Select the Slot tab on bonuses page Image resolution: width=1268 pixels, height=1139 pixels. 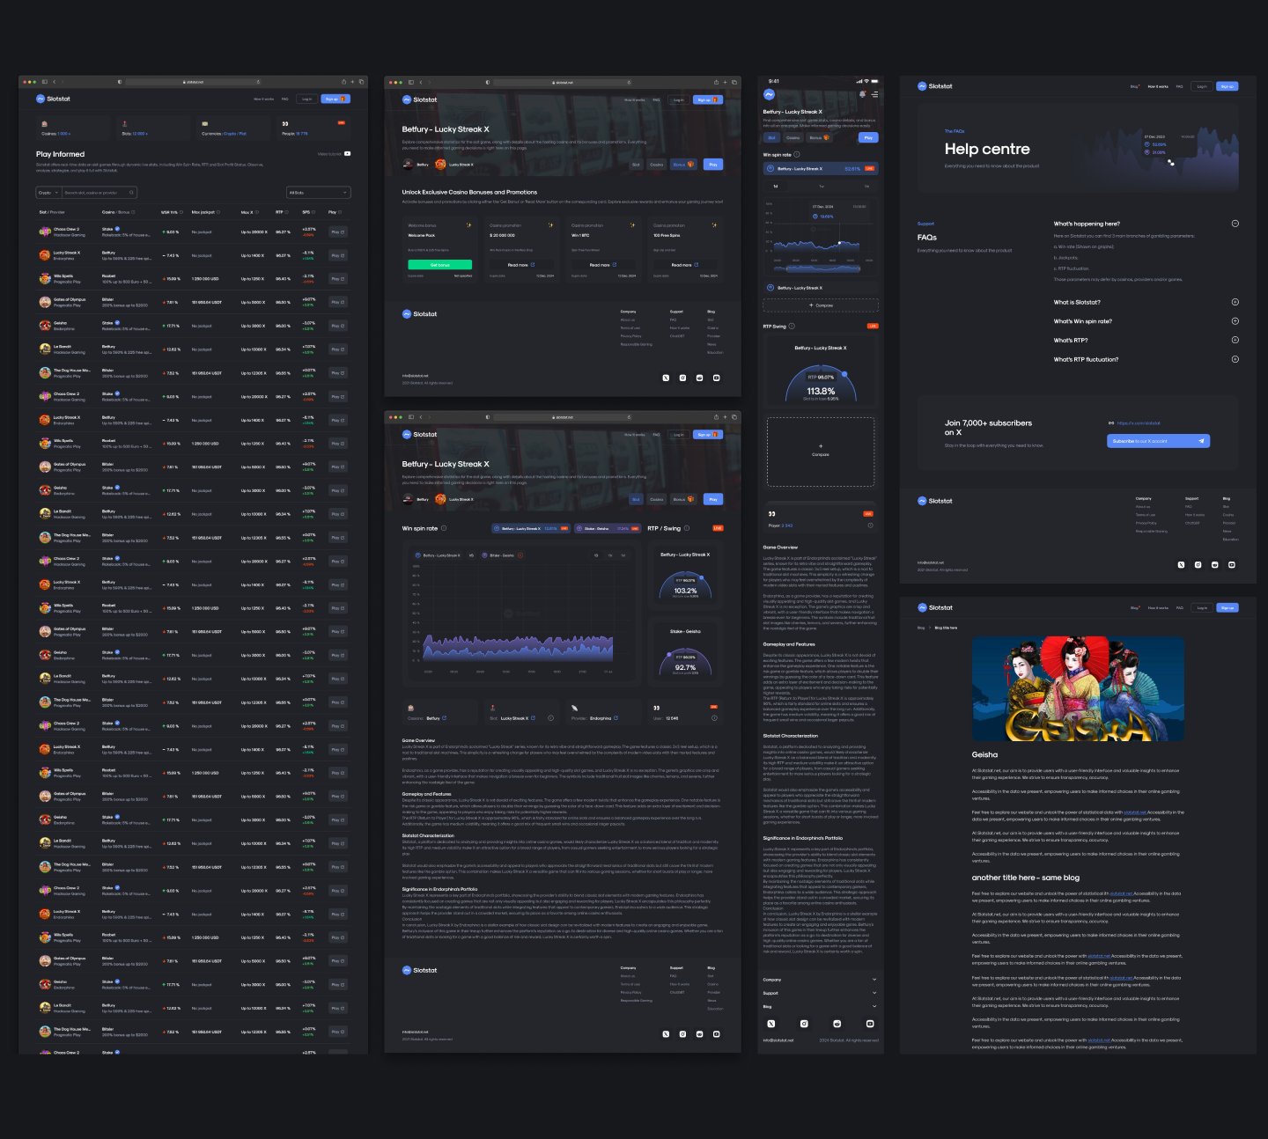tap(636, 165)
